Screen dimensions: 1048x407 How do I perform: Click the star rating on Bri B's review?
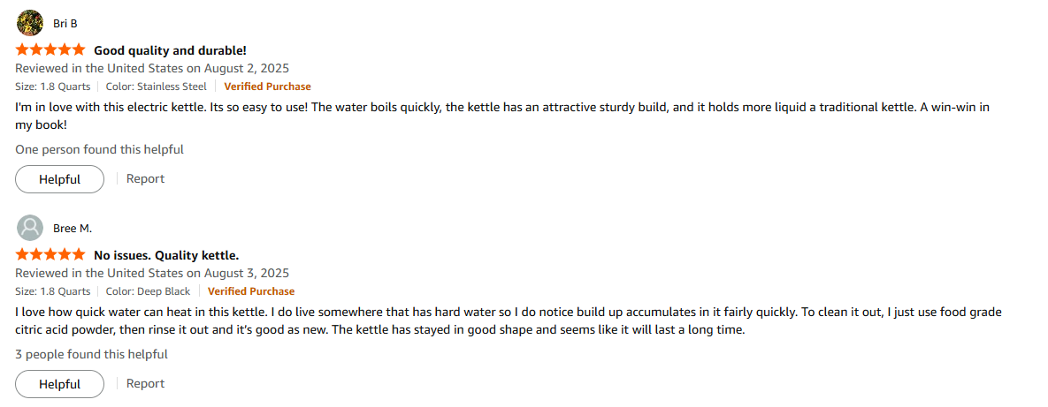50,50
